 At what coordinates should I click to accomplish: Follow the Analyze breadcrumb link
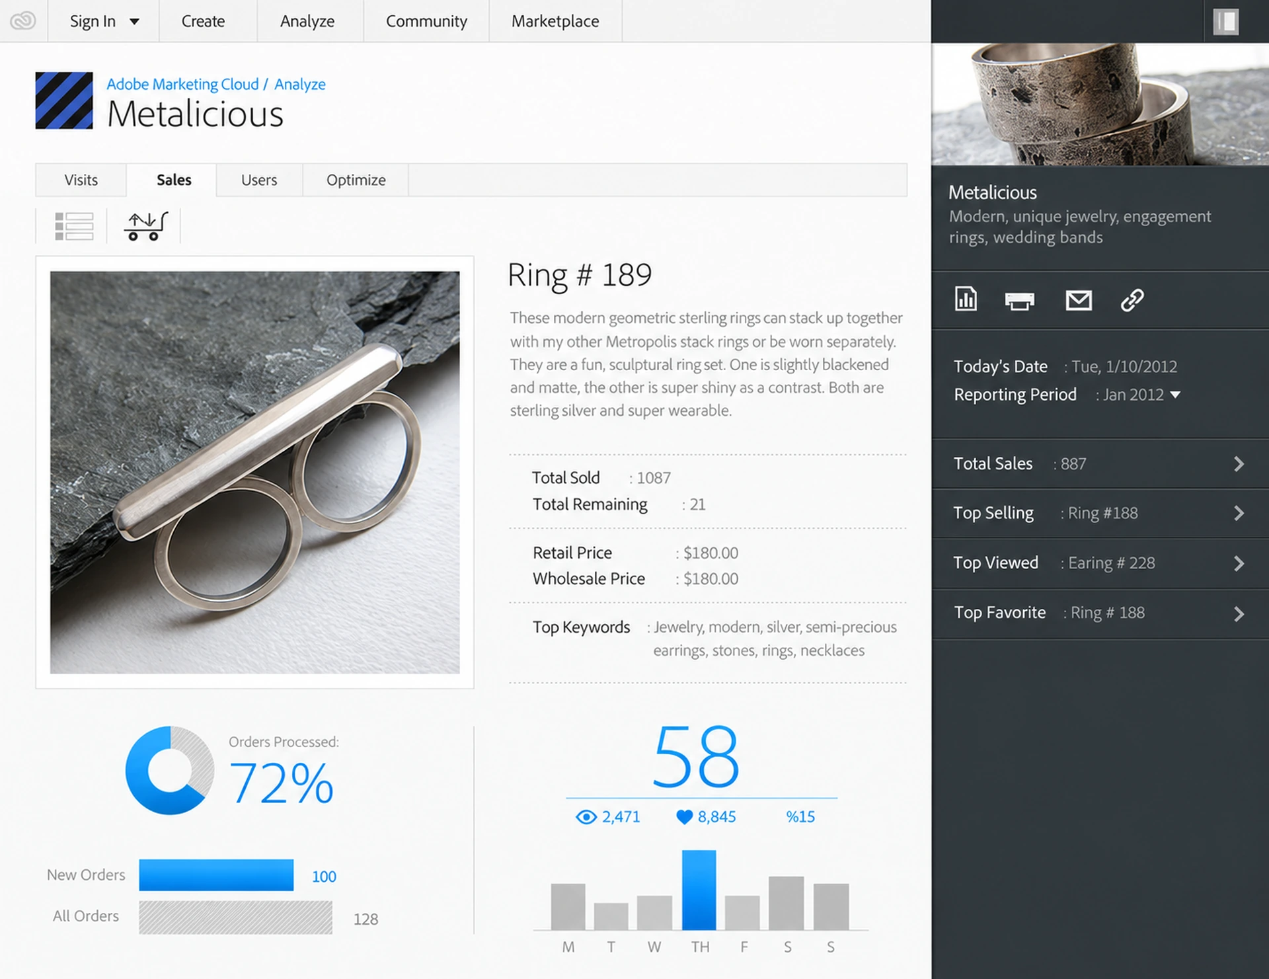click(300, 85)
